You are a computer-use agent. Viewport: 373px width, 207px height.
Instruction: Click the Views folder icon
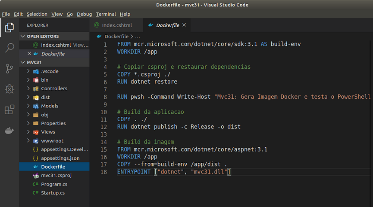click(36, 132)
